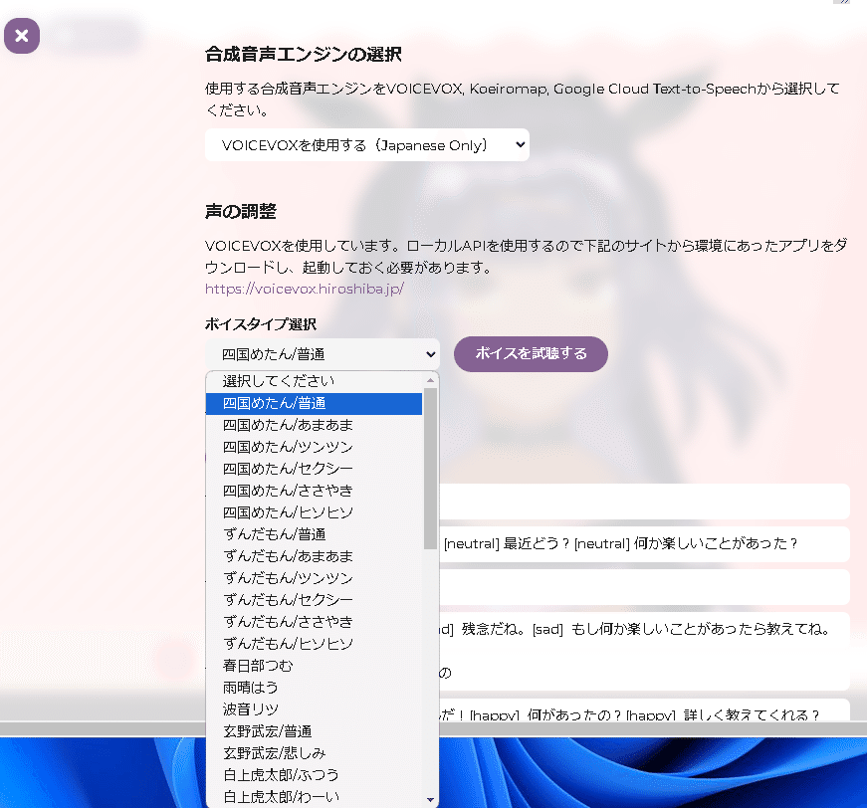Viewport: 867px width, 808px height.
Task: Choose 四国めたん/ヒソヒソ voice
Action: tap(315, 512)
